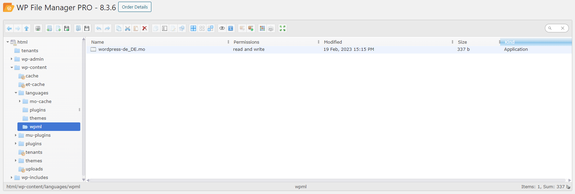Expand the mu-plugins folder
The height and width of the screenshot is (194, 575).
click(x=16, y=135)
